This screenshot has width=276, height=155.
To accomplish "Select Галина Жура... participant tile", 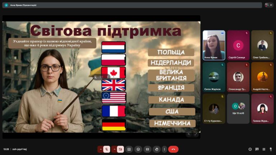I will pos(262,109).
